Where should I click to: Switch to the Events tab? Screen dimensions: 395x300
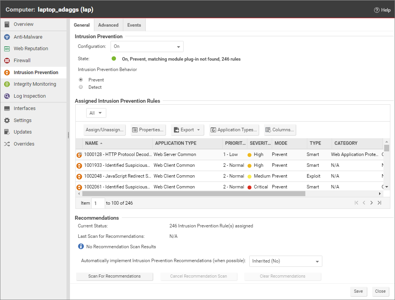tap(134, 25)
